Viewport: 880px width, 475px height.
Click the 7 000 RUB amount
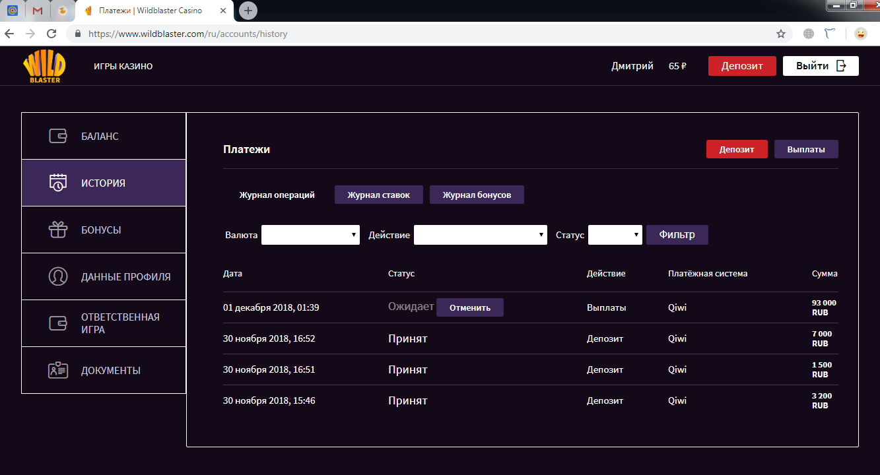pos(822,338)
